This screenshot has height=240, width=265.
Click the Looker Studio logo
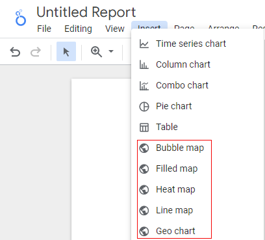click(x=21, y=18)
